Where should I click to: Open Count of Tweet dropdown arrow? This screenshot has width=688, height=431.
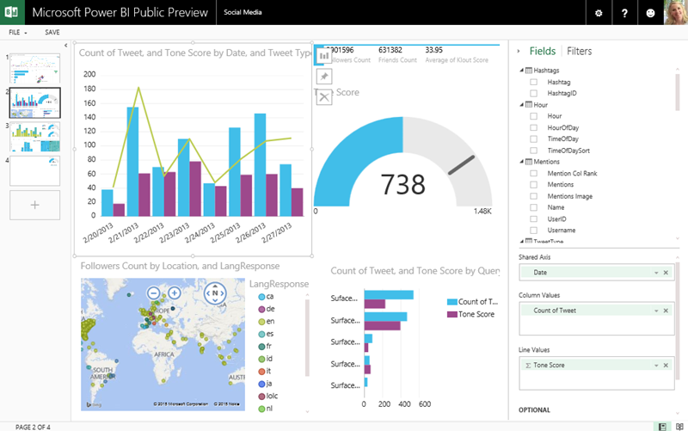[656, 311]
